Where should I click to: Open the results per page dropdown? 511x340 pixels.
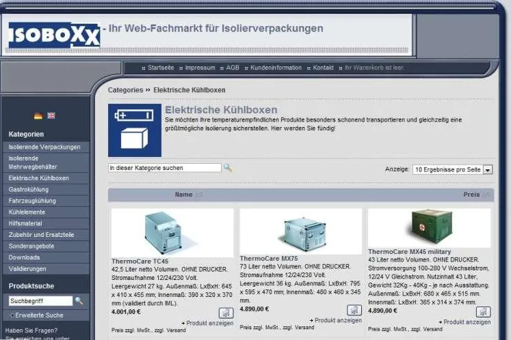453,169
